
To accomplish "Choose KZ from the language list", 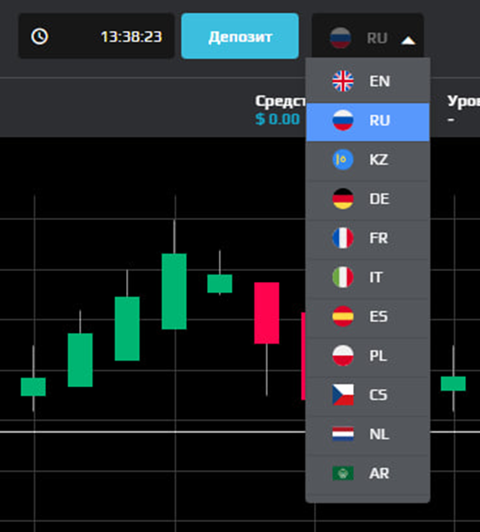I will 367,160.
